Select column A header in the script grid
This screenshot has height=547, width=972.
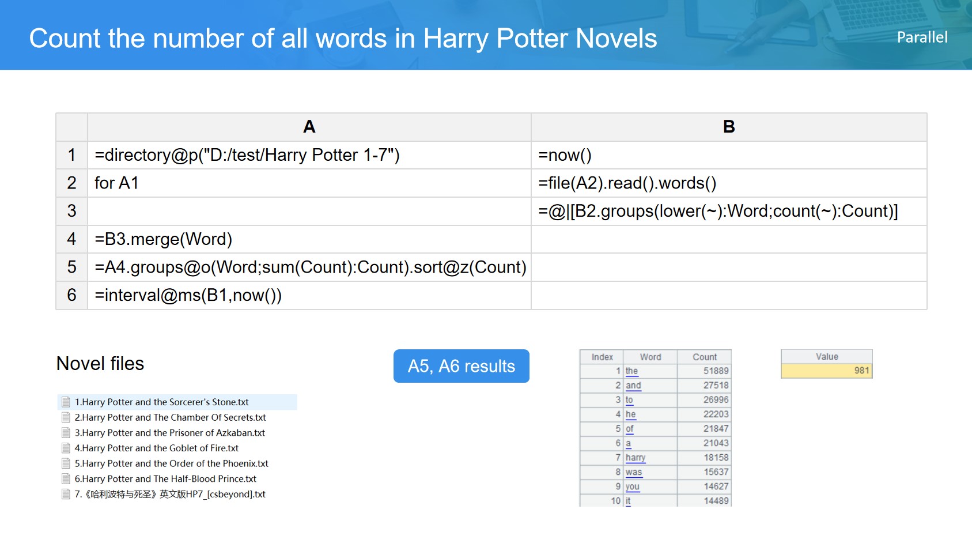[x=309, y=127]
